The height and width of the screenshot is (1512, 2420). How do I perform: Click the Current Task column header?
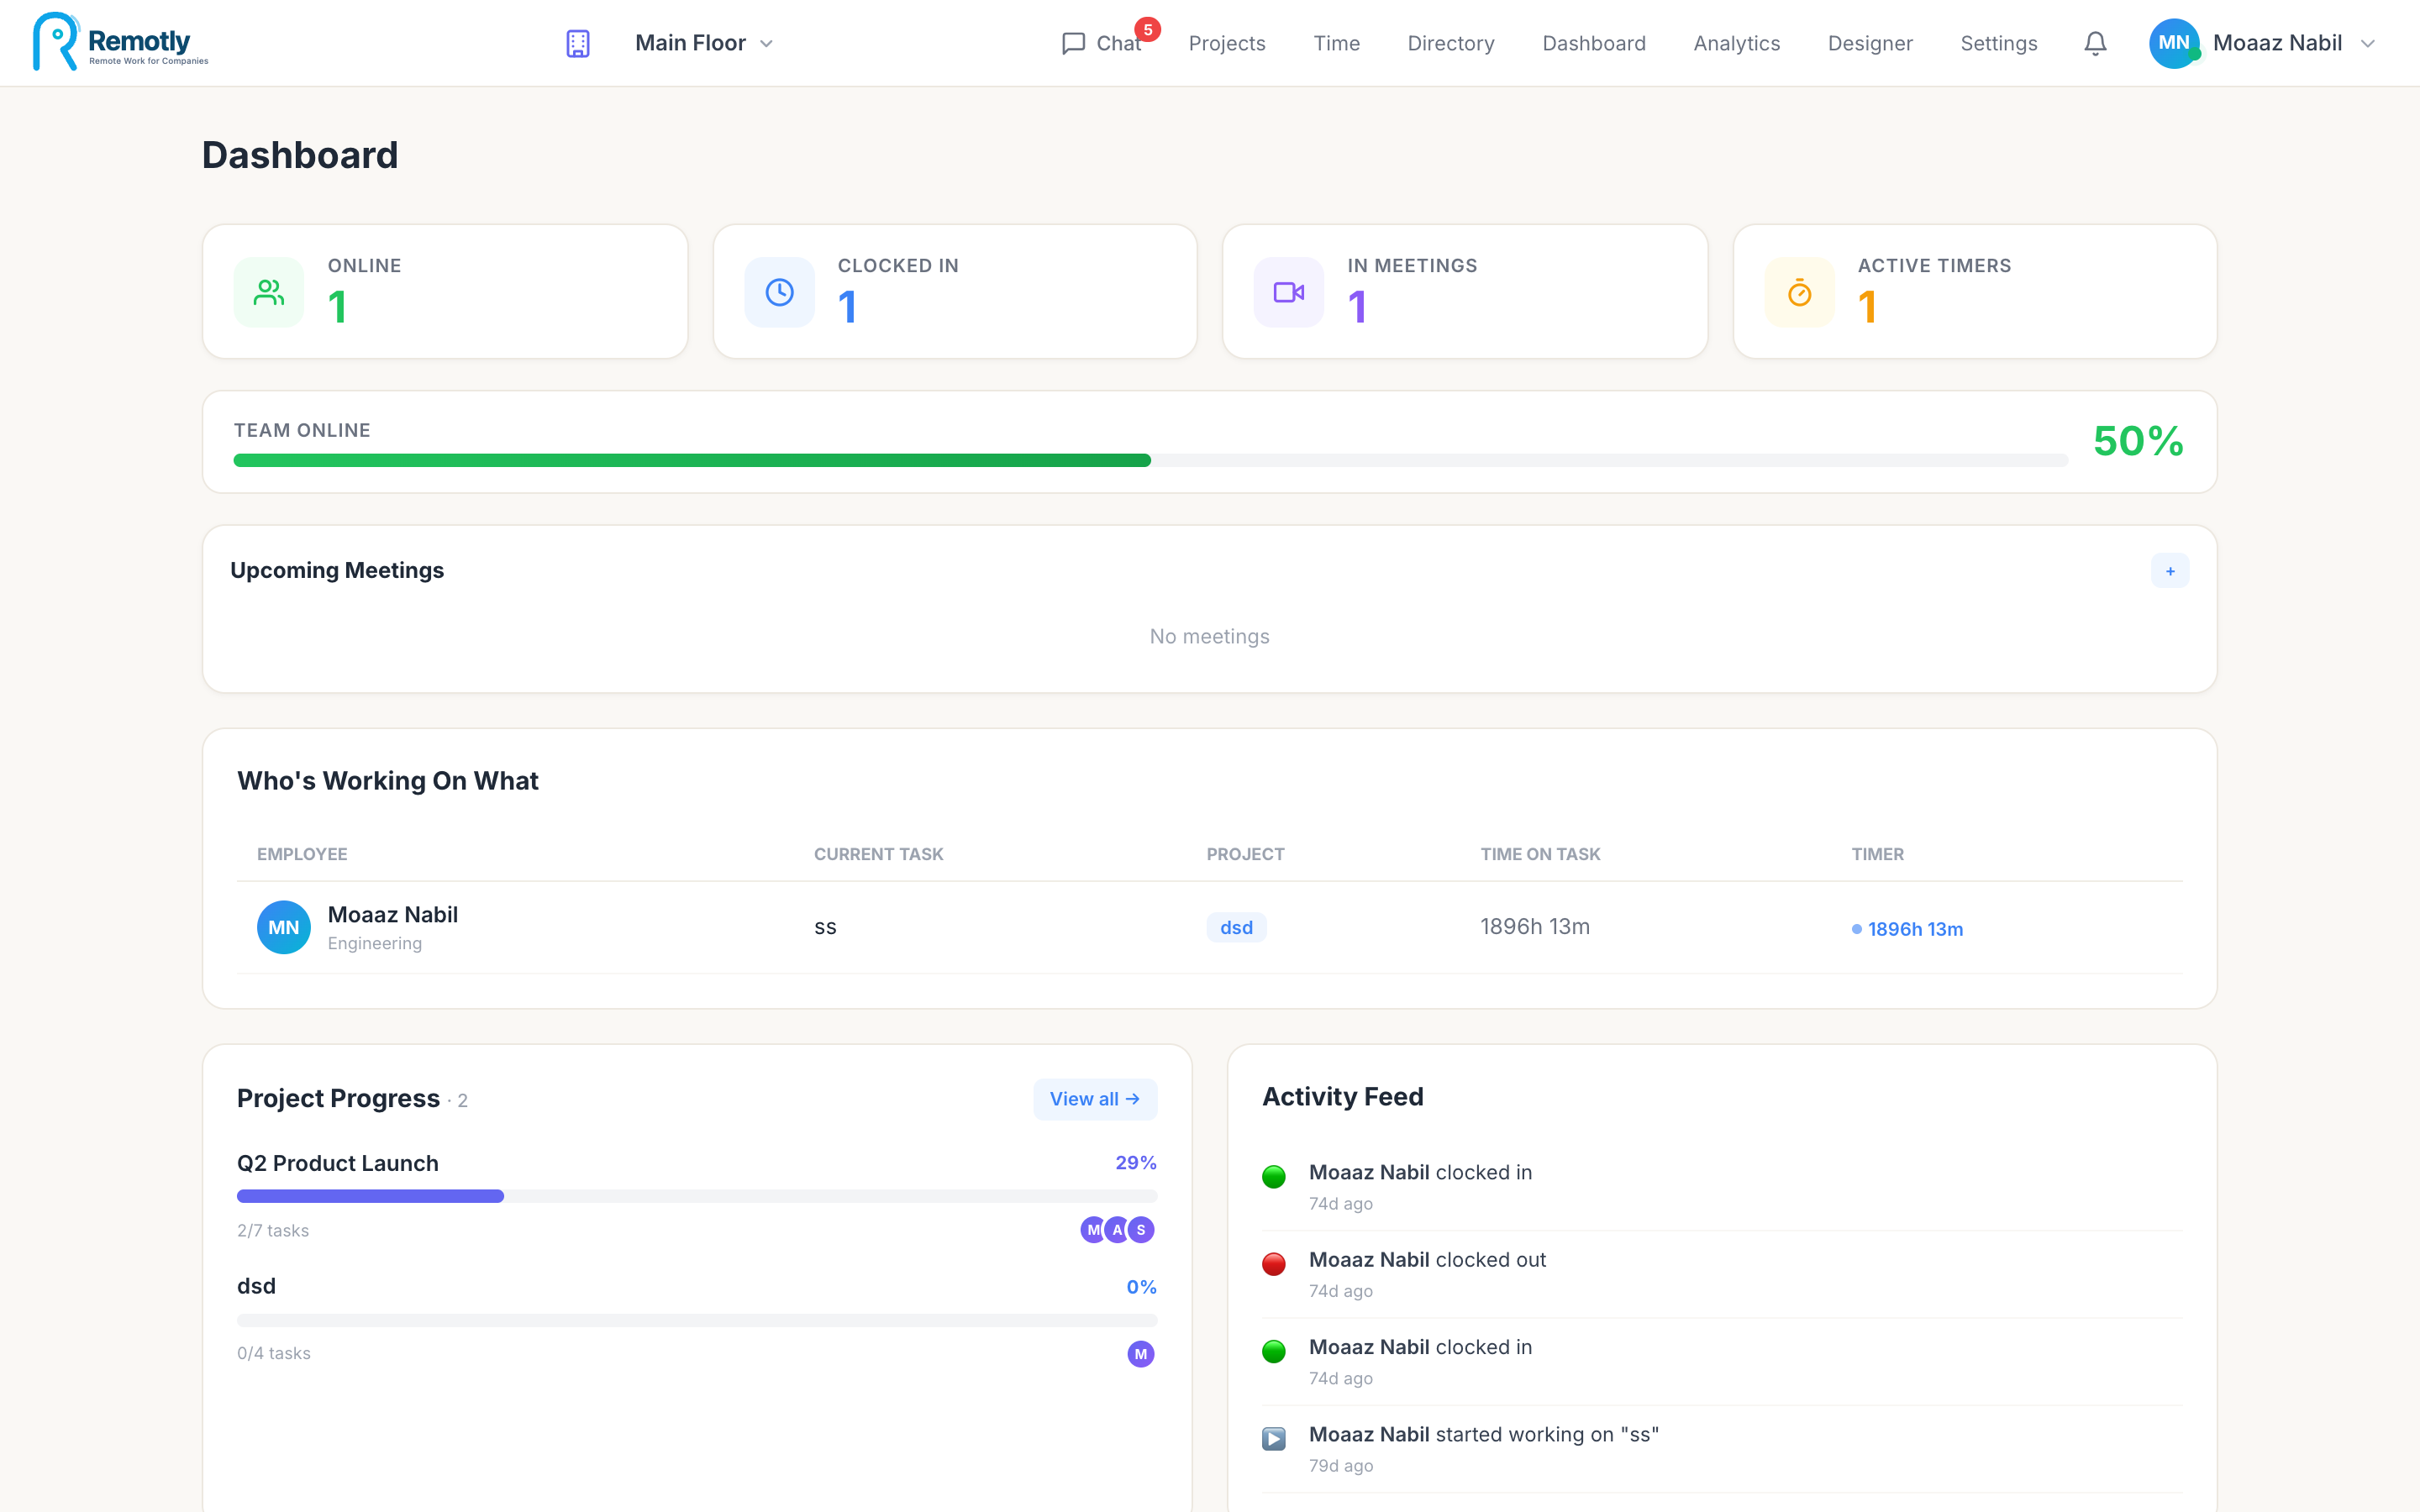878,854
